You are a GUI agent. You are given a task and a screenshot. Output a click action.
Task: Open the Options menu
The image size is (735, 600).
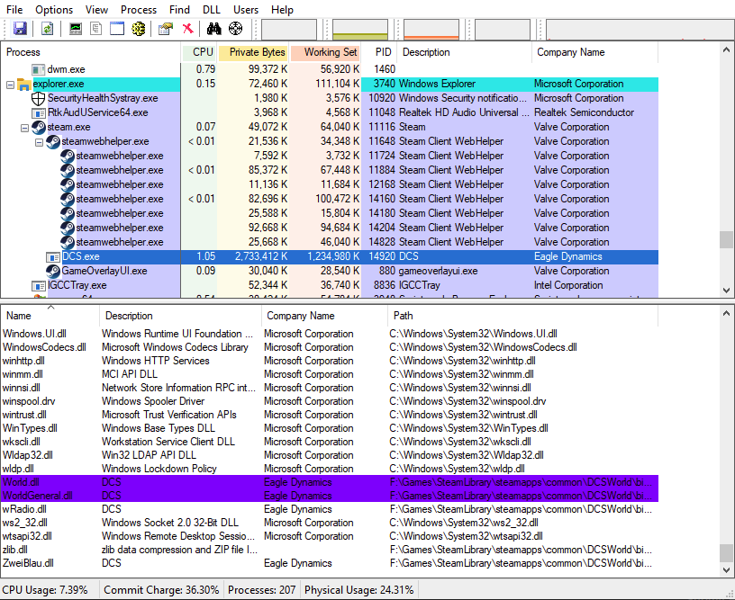point(54,10)
